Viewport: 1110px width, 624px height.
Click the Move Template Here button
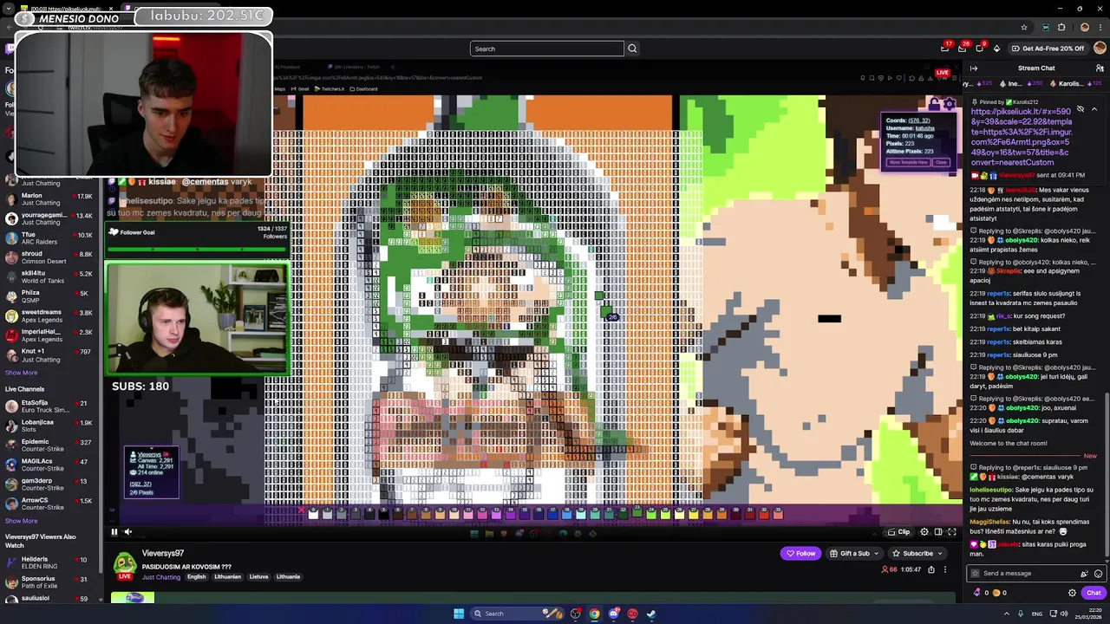click(908, 162)
